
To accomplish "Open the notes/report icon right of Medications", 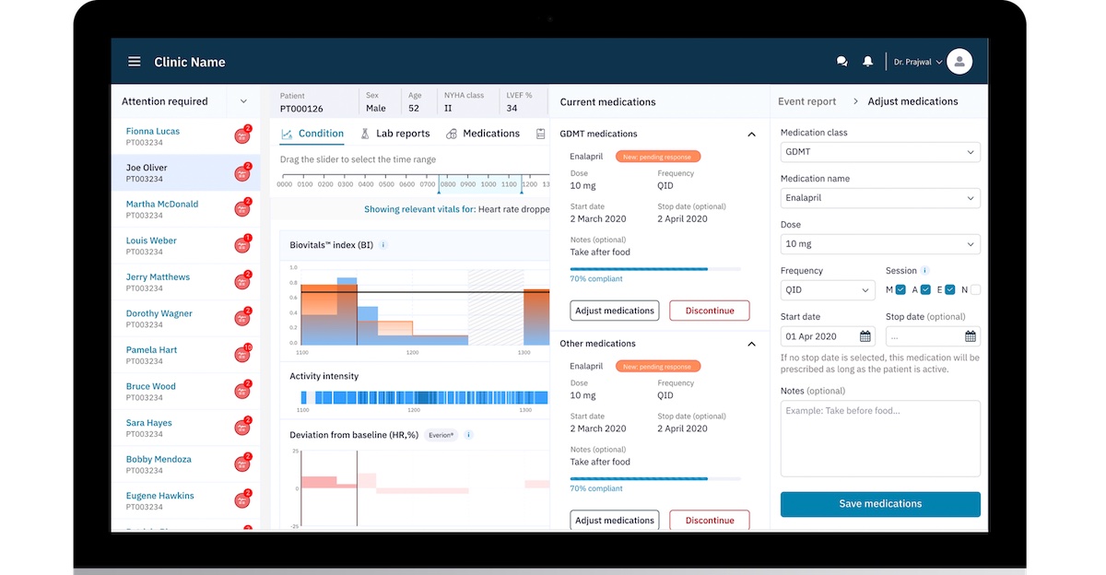I will [541, 133].
